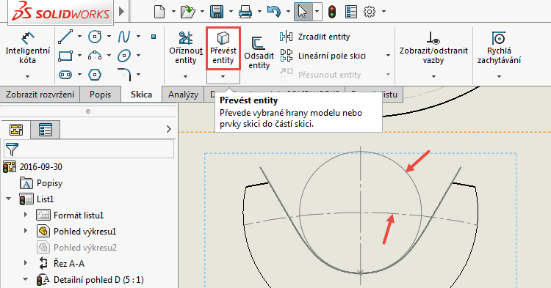Select the Straight Slot tool
The image size is (551, 288).
[65, 75]
